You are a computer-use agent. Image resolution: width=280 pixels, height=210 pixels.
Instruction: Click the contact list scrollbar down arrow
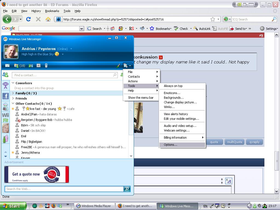131,156
